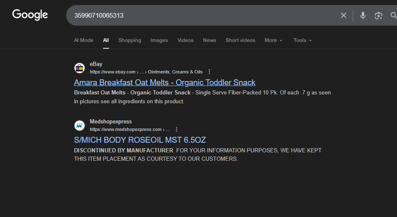Click the magnifier search icon
This screenshot has width=397, height=217.
click(393, 16)
